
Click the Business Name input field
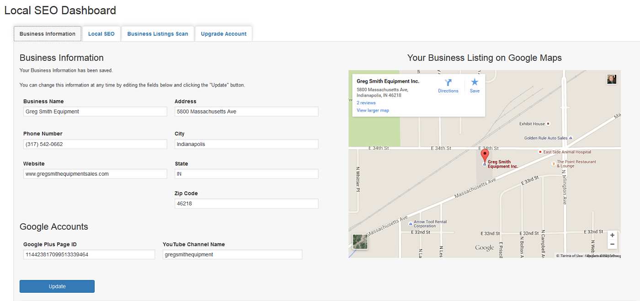[95, 112]
